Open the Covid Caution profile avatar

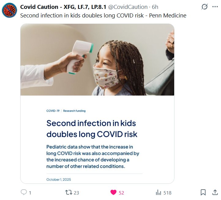(x=9, y=10)
